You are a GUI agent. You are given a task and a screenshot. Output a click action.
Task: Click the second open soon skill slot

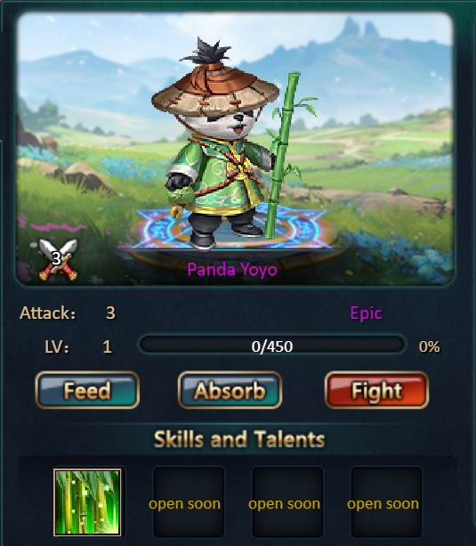pos(287,502)
